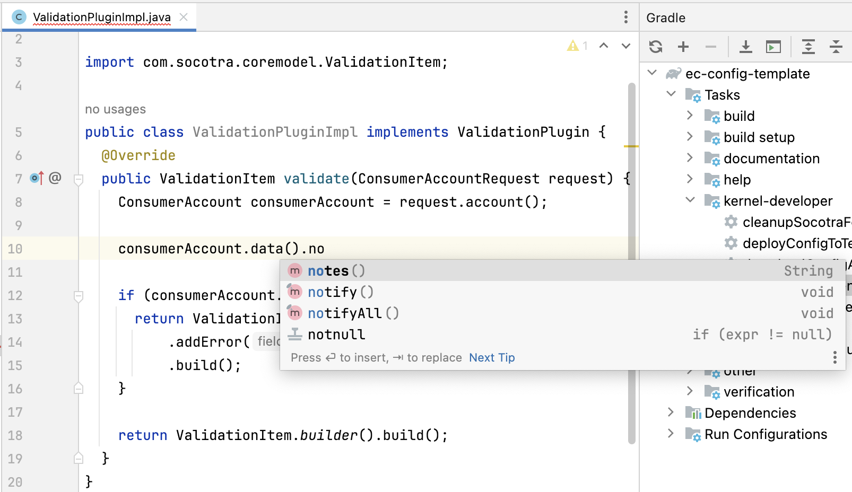Click the @ annotation gutter icon on line 7
The image size is (852, 492).
[x=55, y=178]
